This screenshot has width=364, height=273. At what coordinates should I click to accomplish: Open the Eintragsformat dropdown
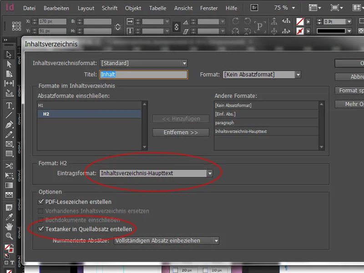[156, 173]
